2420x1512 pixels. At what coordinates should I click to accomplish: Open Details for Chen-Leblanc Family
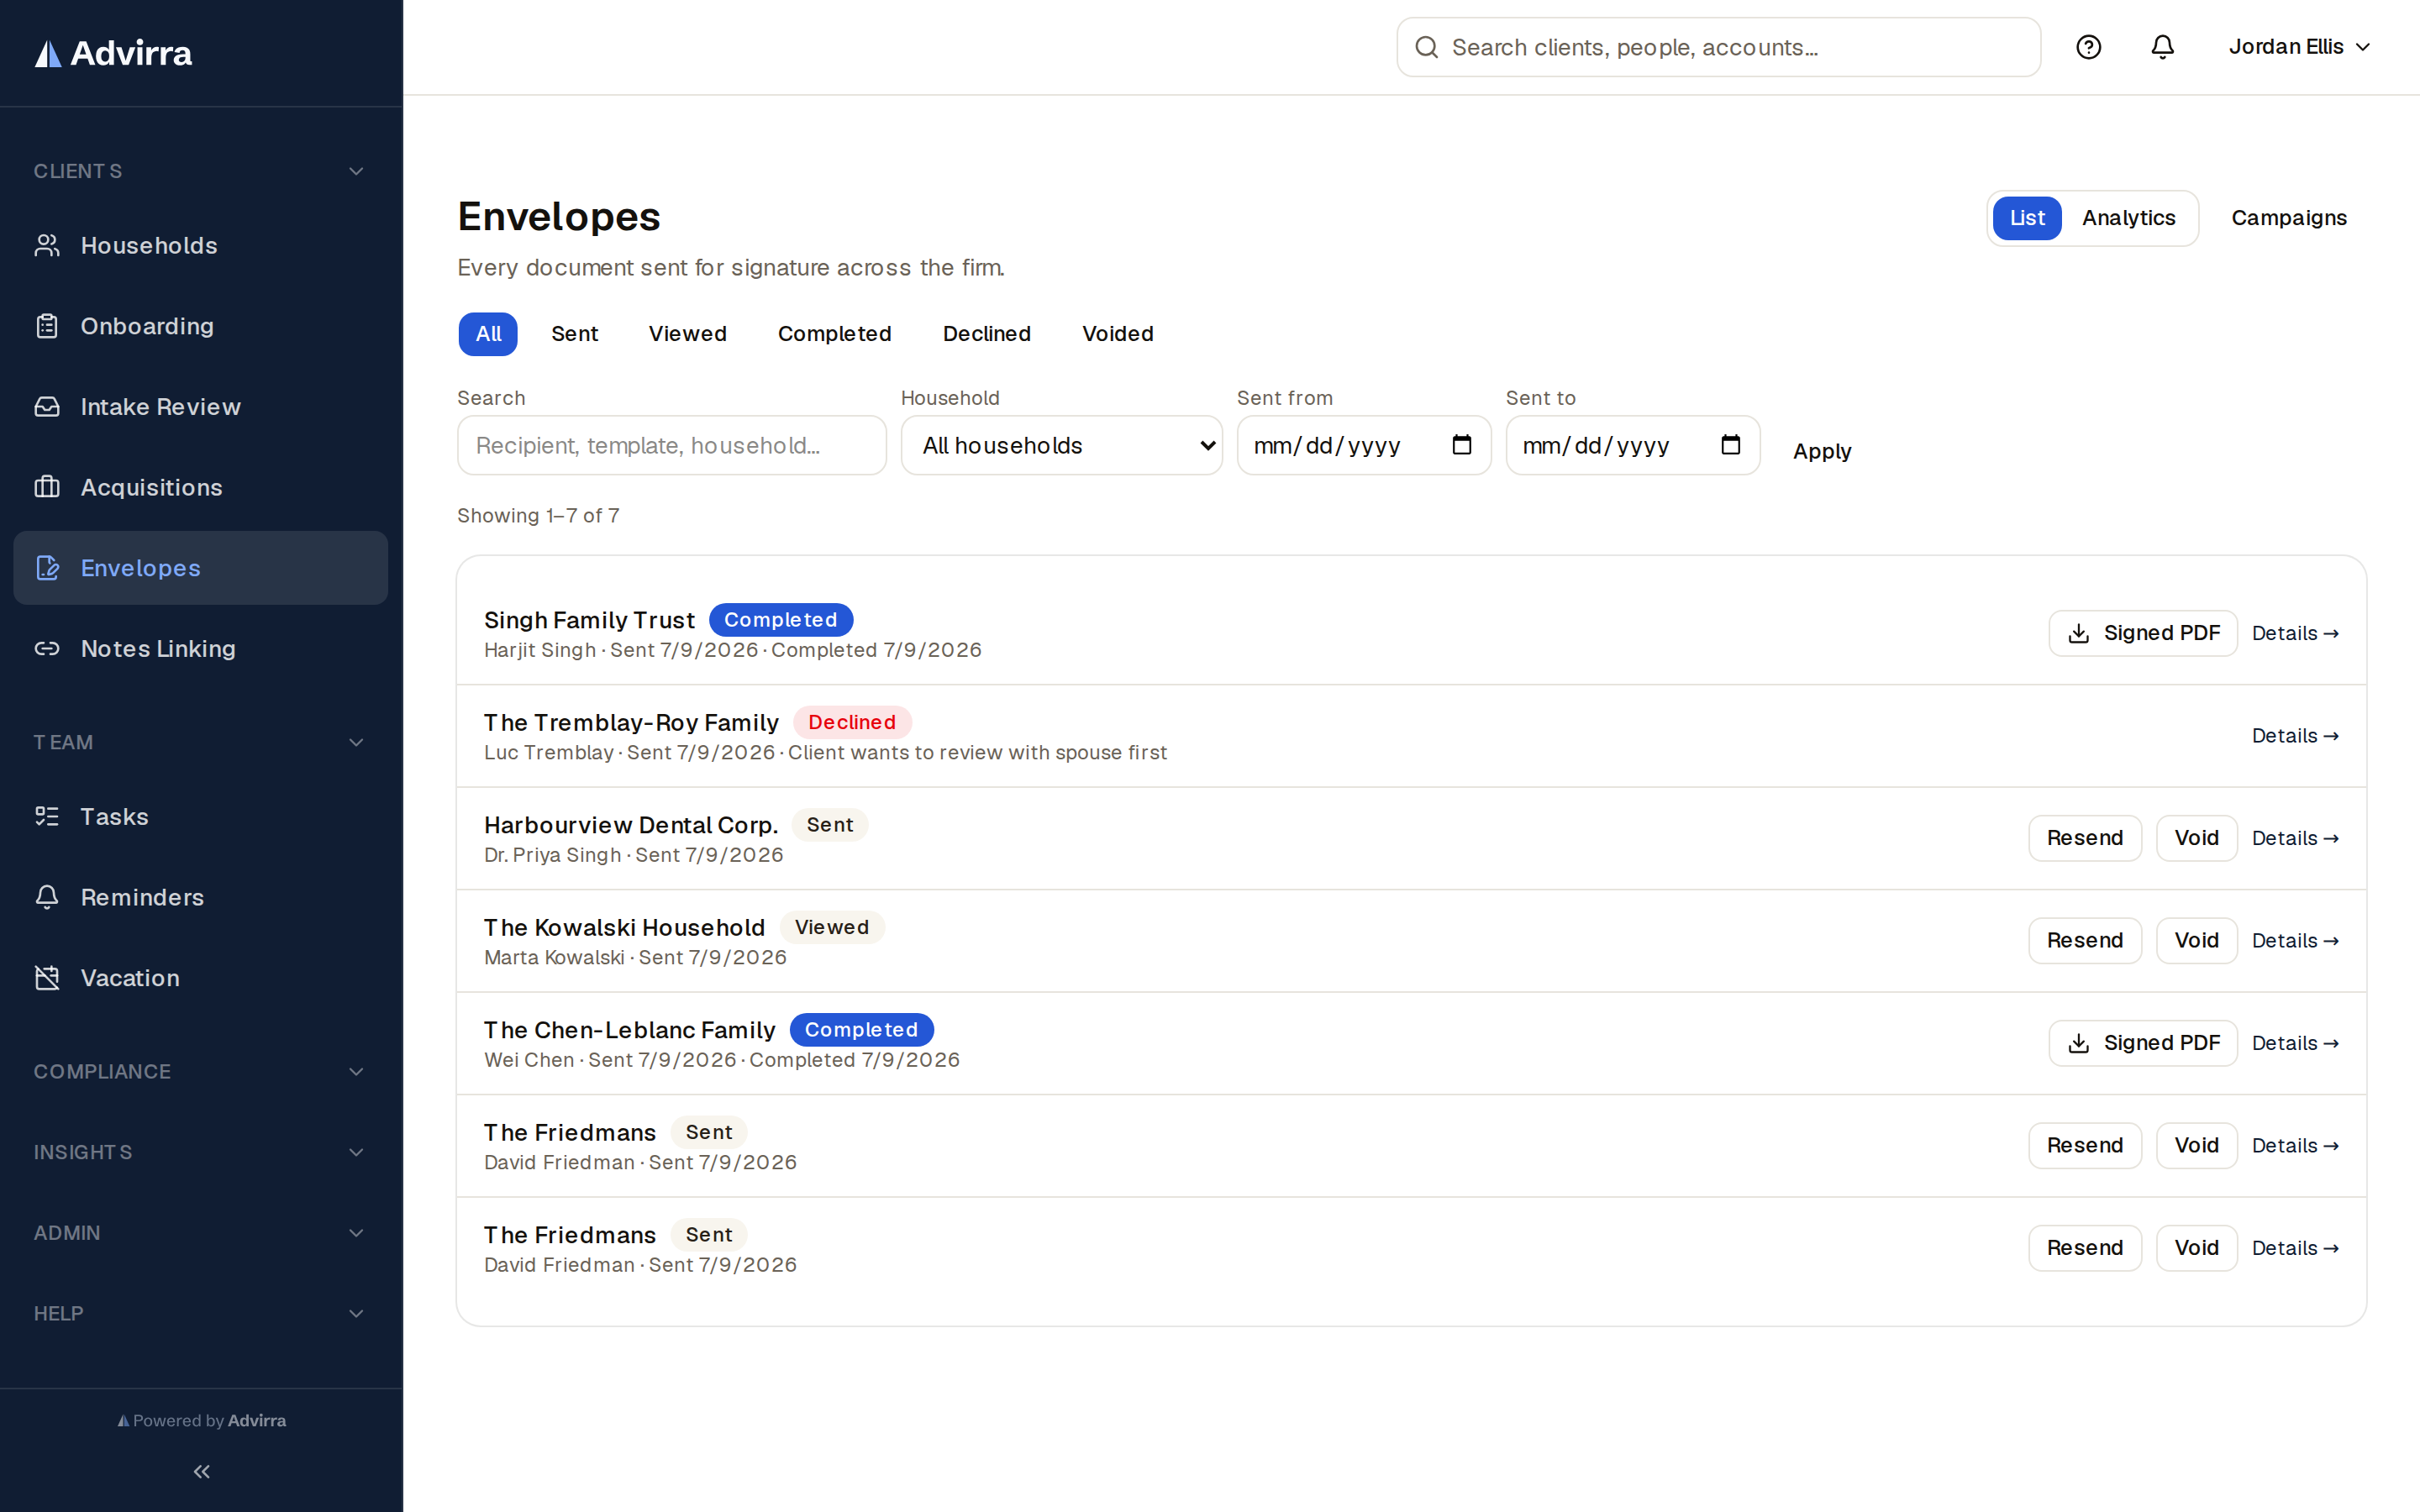2295,1043
